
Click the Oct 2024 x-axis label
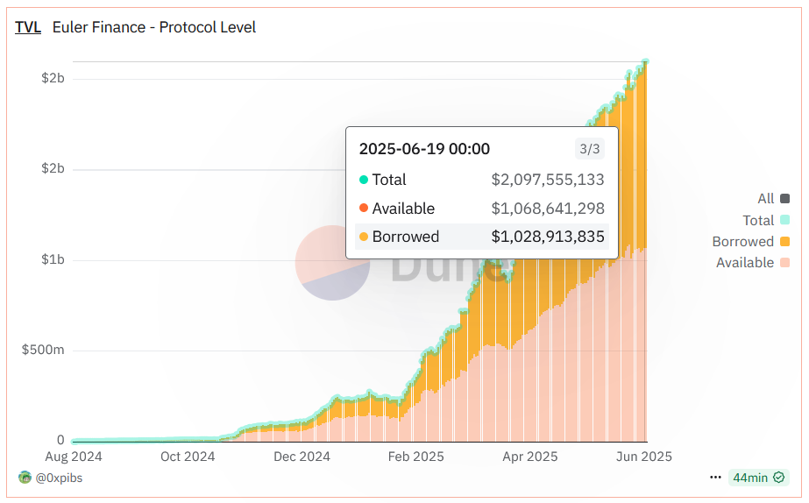(188, 457)
